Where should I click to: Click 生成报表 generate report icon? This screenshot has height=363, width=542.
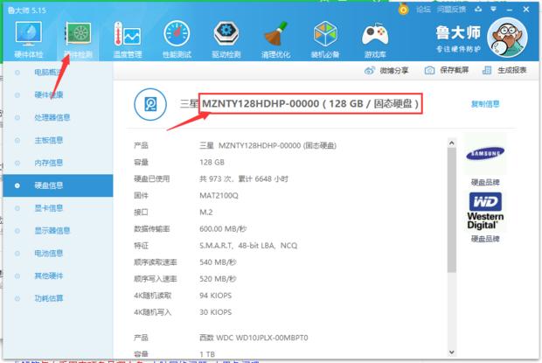[x=487, y=71]
